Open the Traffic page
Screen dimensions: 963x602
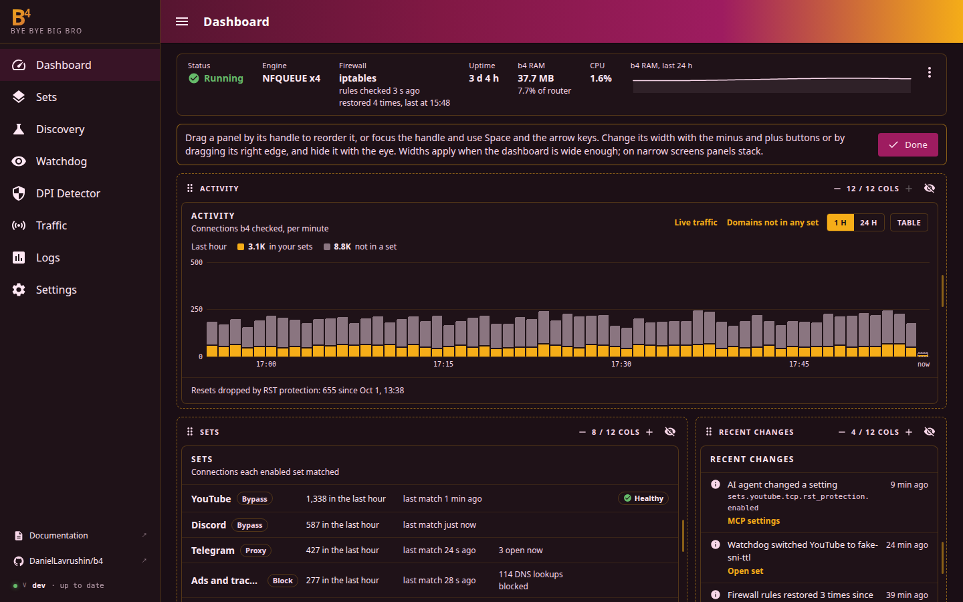(80, 225)
